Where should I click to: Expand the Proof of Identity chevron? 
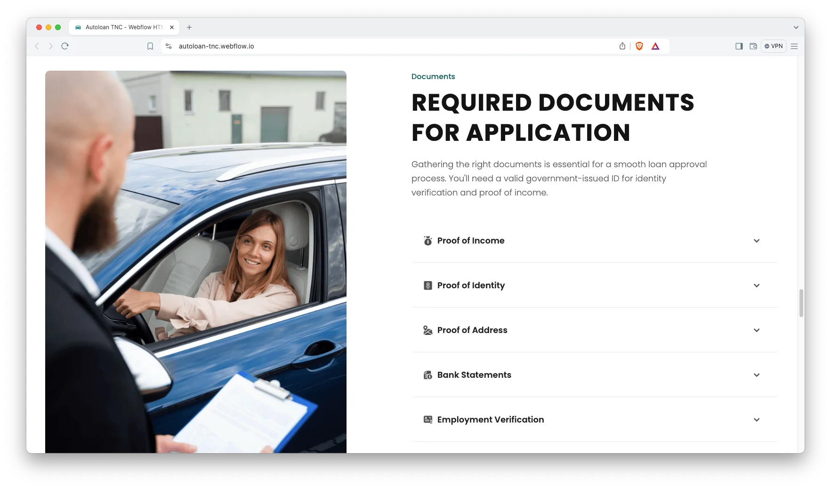click(756, 285)
